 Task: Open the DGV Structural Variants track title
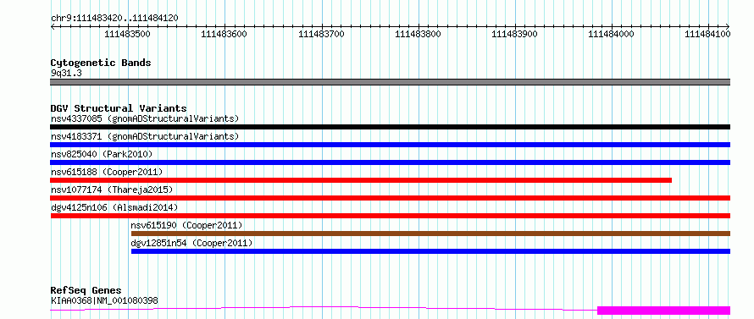[119, 108]
